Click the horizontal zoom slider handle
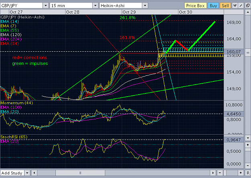 [x=225, y=173]
